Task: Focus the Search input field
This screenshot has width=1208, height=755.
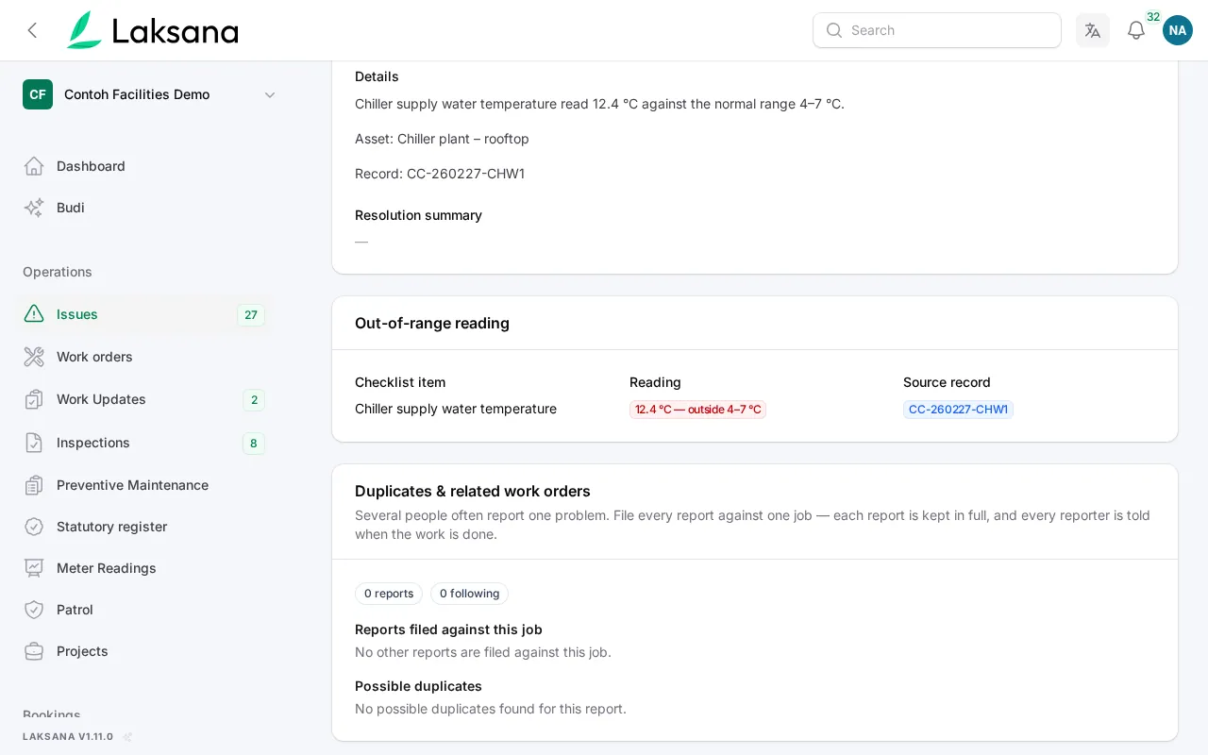Action: (937, 30)
